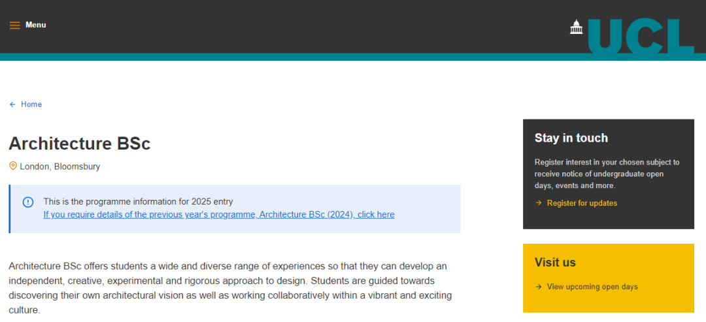706x322 pixels.
Task: Click the Stay in touch description text
Action: [607, 174]
